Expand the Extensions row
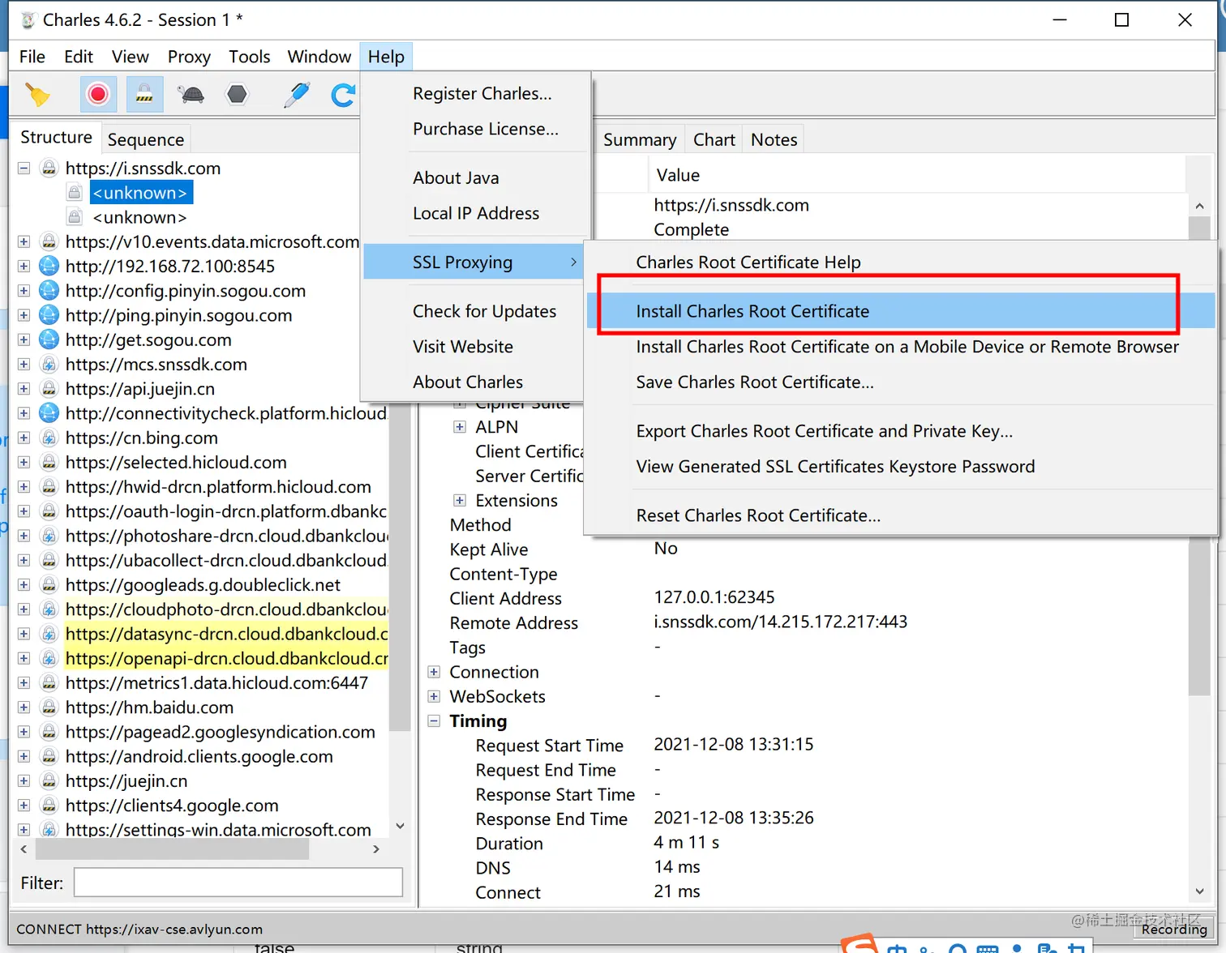This screenshot has width=1226, height=953. tap(460, 501)
